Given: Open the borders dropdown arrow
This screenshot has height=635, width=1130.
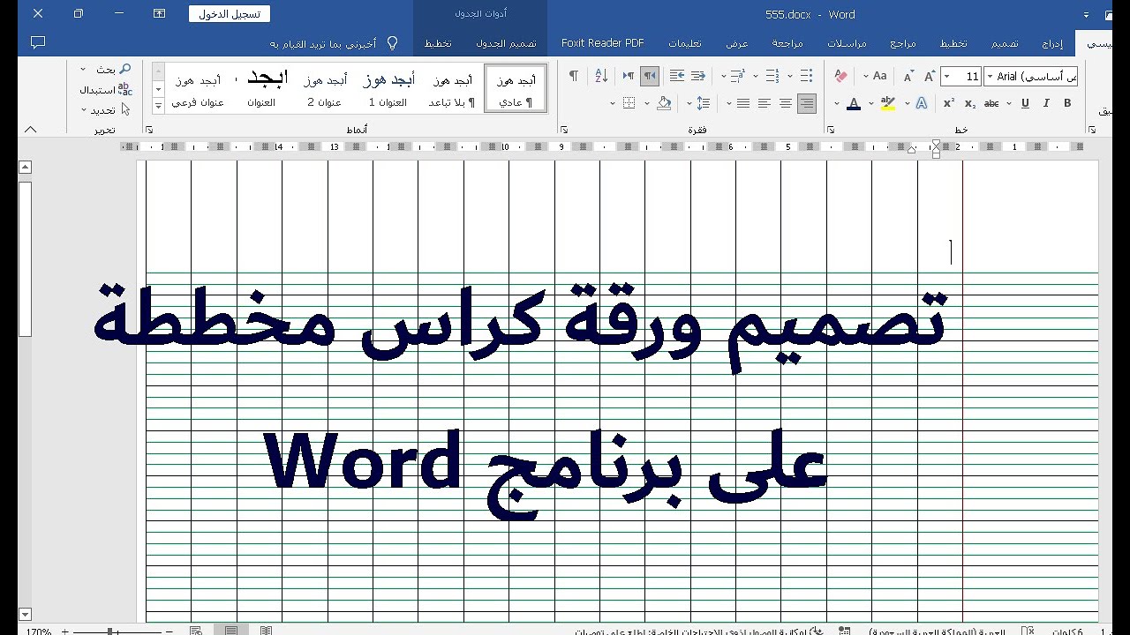Looking at the screenshot, I should (614, 103).
